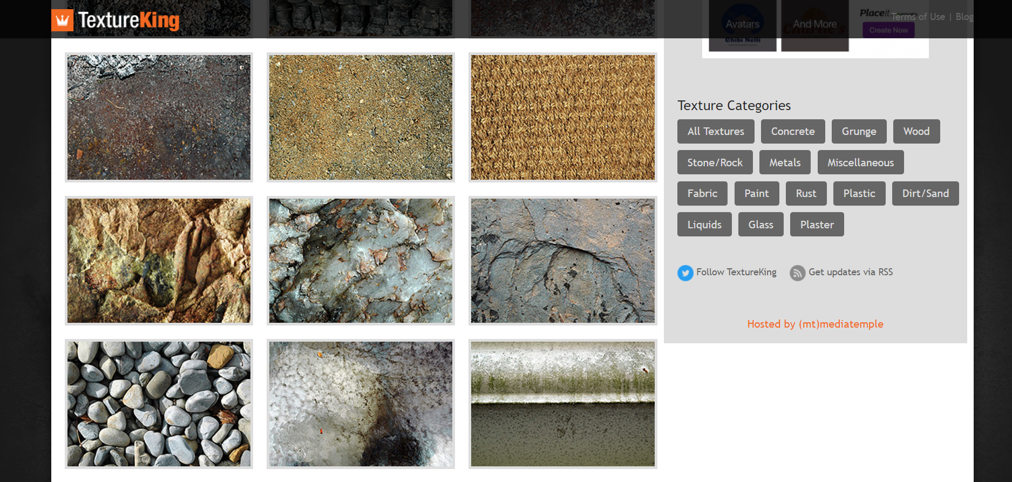This screenshot has width=1012, height=482.
Task: Open Hosted by (mt)mediatemple link
Action: click(815, 324)
